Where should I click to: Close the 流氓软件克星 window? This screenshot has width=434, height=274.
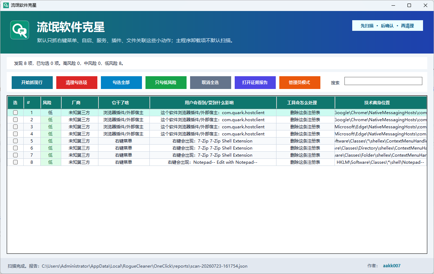click(x=426, y=5)
